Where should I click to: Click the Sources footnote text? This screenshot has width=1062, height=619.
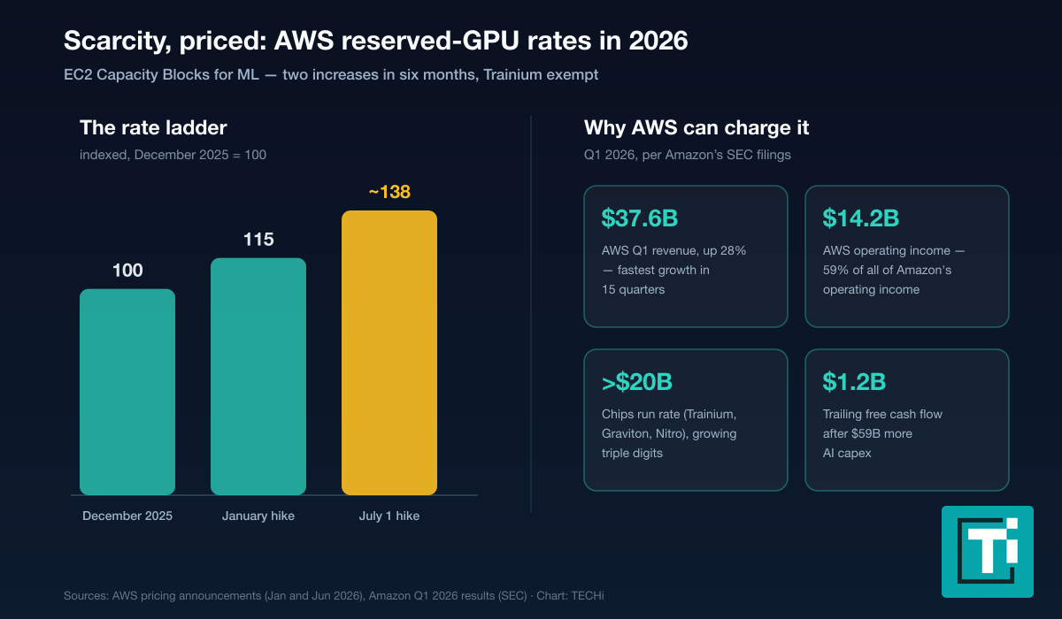(334, 596)
